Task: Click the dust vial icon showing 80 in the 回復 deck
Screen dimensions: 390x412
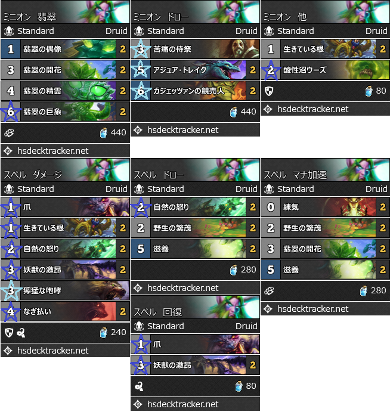Action: click(x=239, y=386)
